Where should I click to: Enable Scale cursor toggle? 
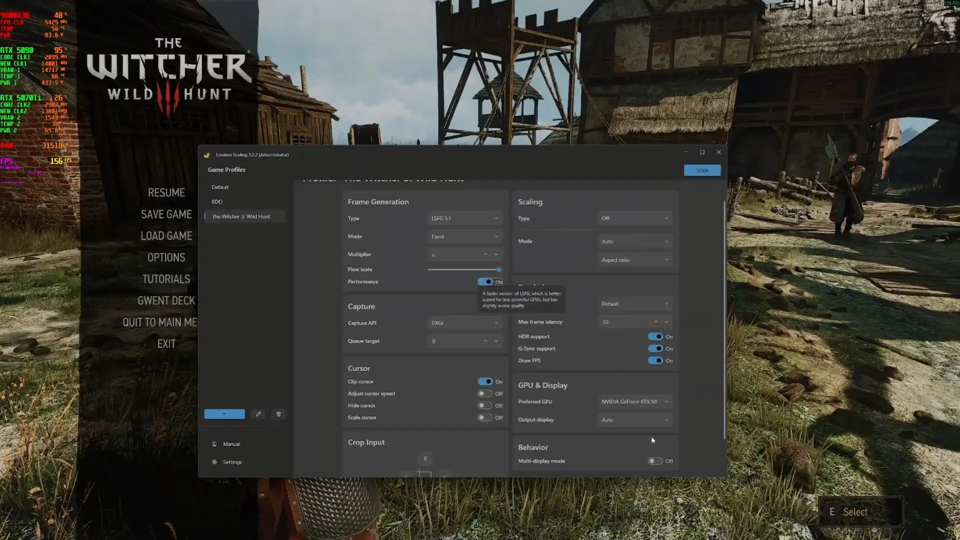tap(485, 417)
